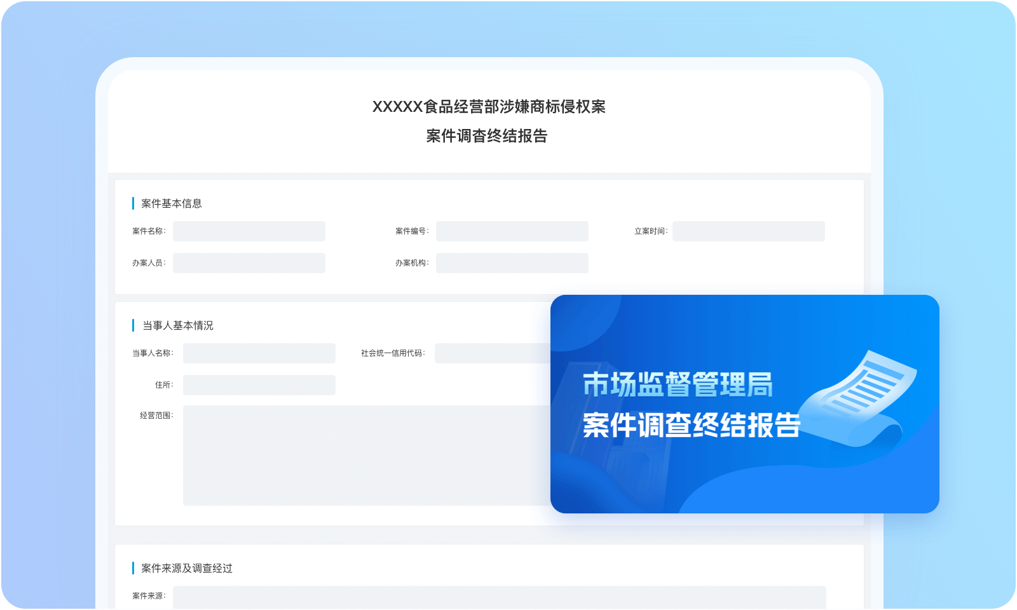Select the 案件名称 input field

(x=249, y=231)
